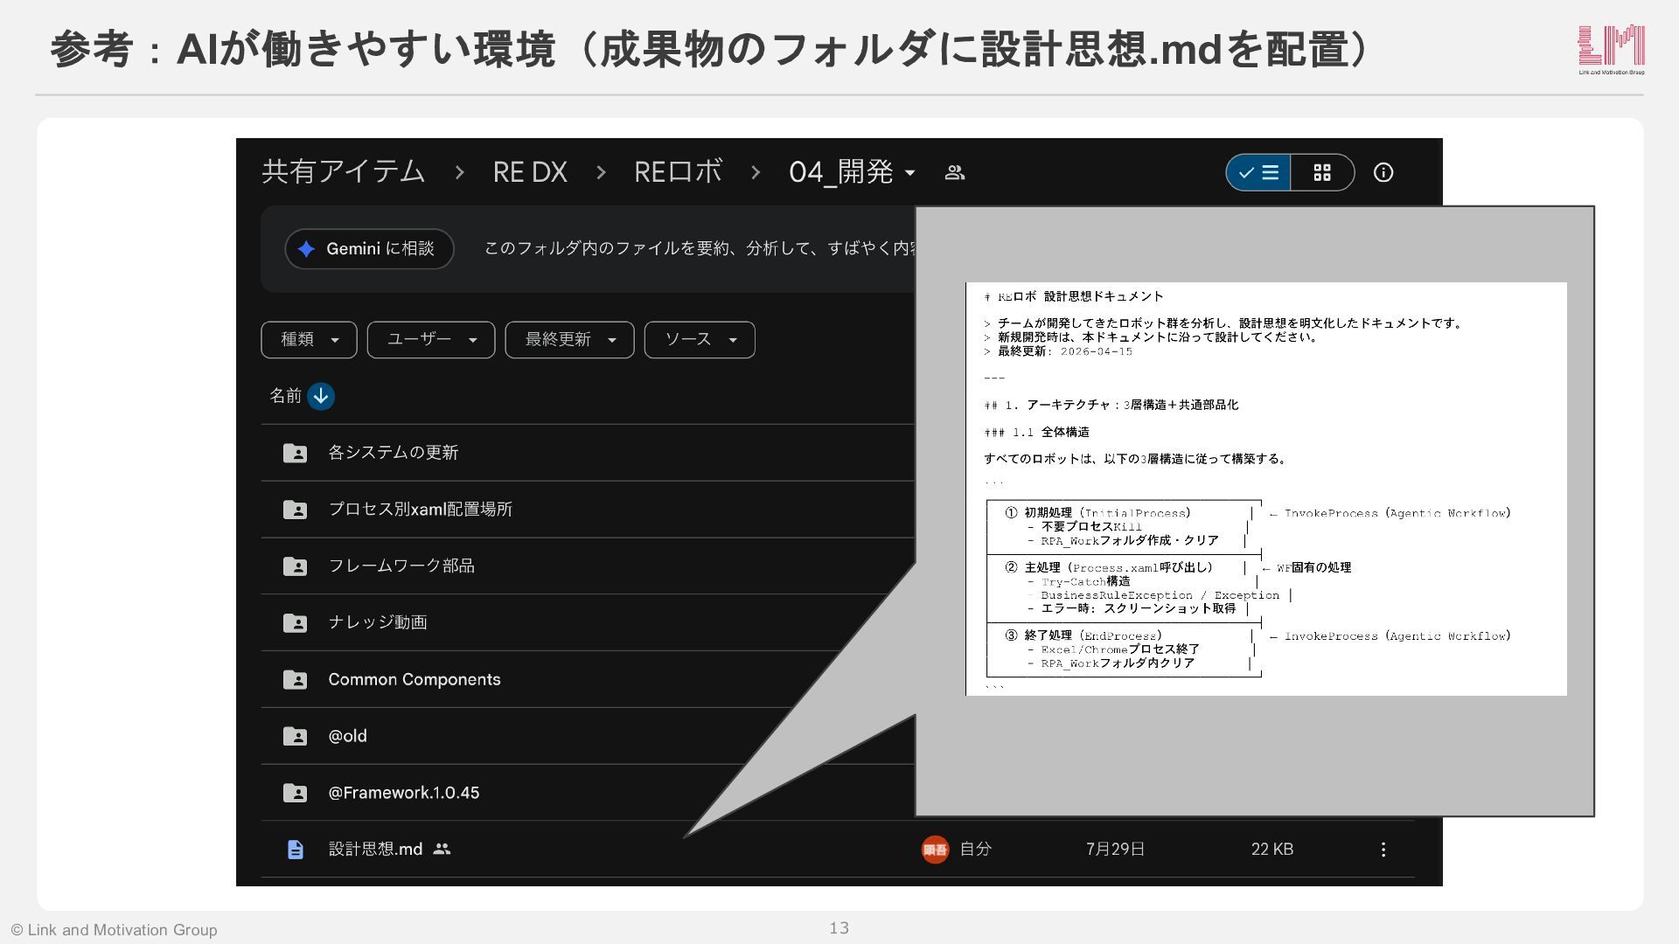The image size is (1679, 944).
Task: Select the 設計思想.md document icon
Action: coord(296,850)
